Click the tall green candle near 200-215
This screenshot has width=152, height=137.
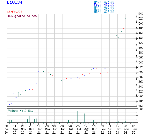pos(18,95)
